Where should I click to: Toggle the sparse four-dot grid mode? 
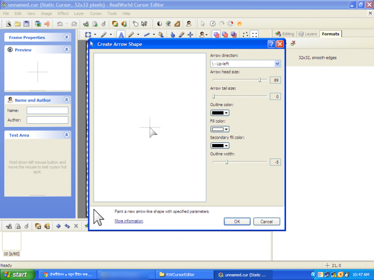pyautogui.click(x=245, y=35)
